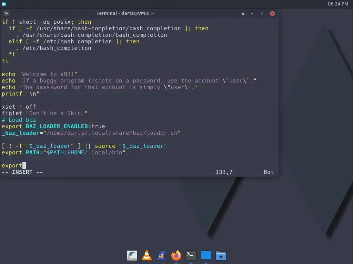353x264 pixels.
Task: Click line 'if [ -f /usr/share/bash-completion/bash_completion ]; then'
Action: [x=109, y=28]
